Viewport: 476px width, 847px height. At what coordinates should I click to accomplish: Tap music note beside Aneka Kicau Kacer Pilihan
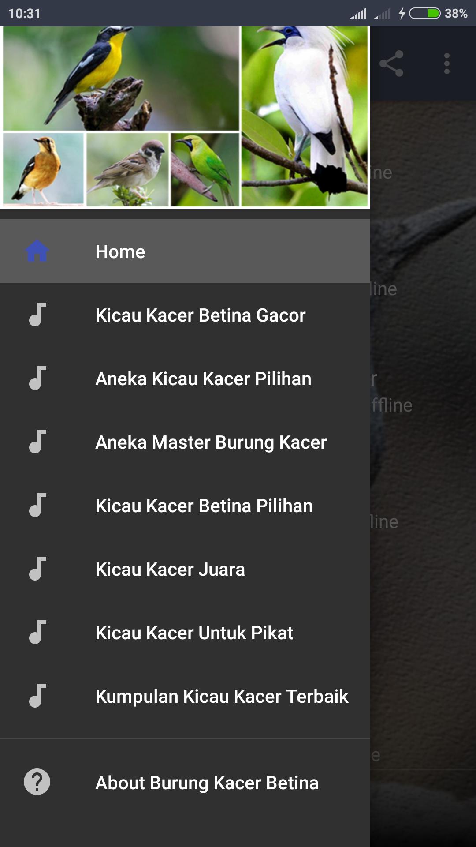[37, 378]
